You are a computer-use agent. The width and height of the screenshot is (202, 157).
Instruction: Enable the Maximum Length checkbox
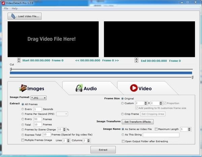pos(156,129)
